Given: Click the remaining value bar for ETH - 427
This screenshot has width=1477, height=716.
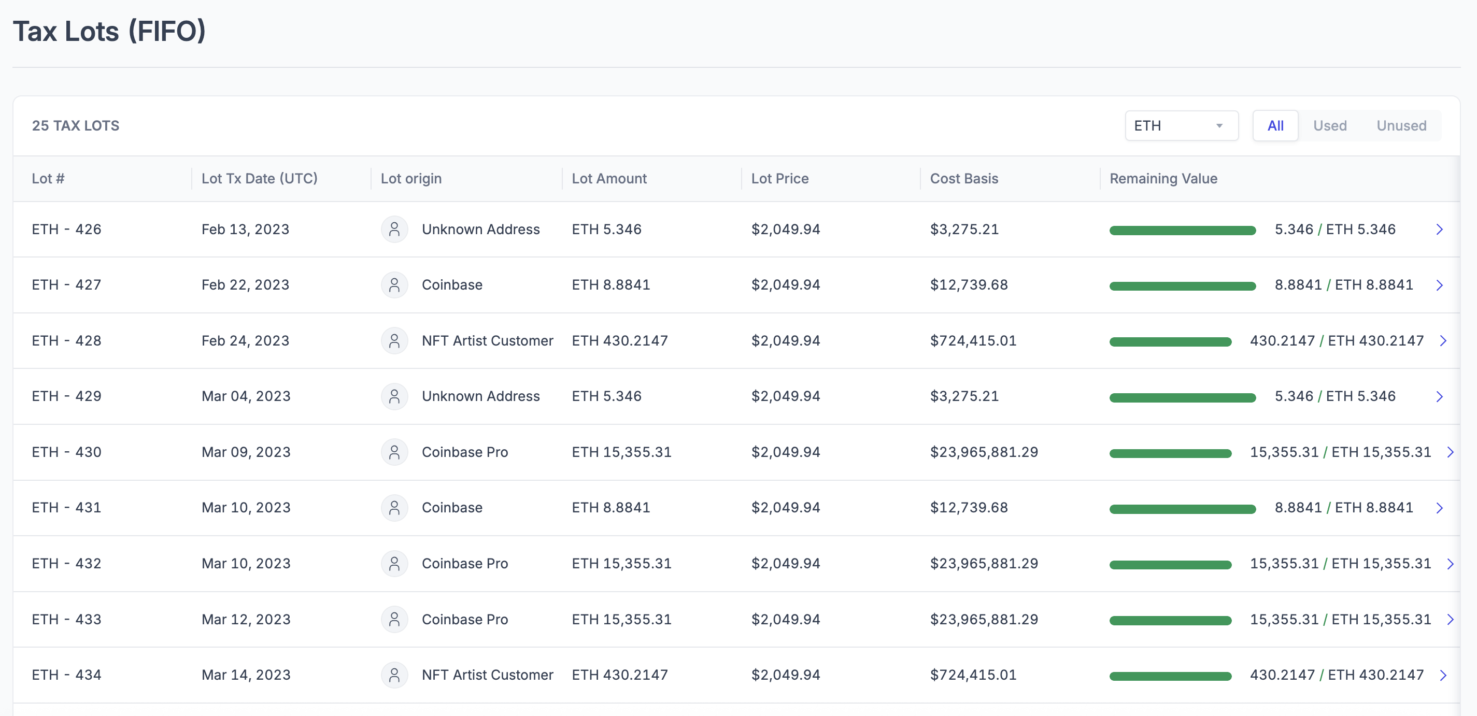Looking at the screenshot, I should [1182, 285].
